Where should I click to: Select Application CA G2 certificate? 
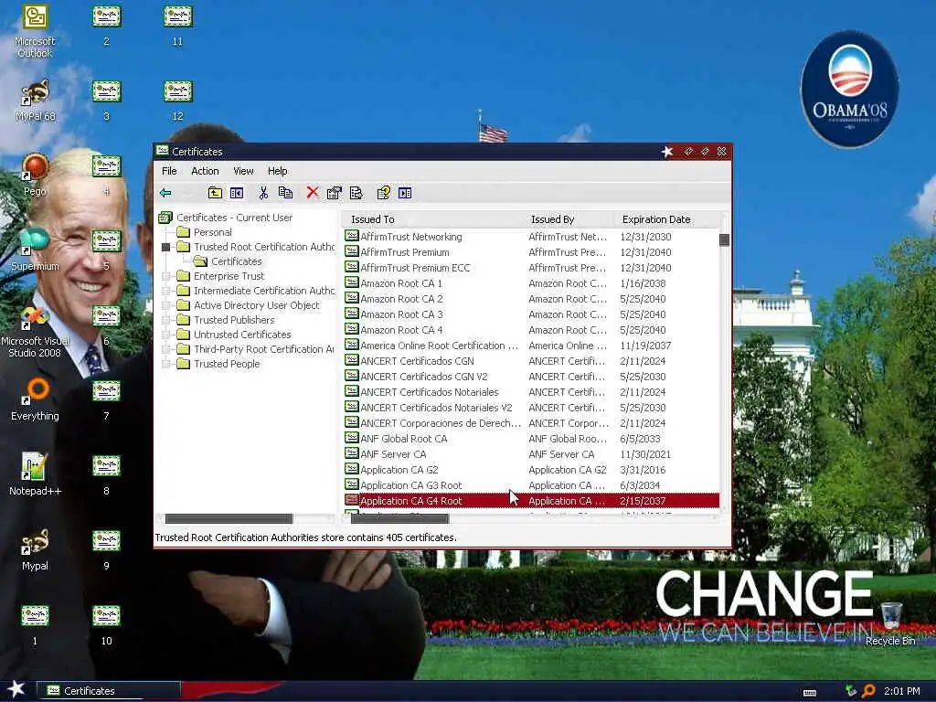(531, 470)
